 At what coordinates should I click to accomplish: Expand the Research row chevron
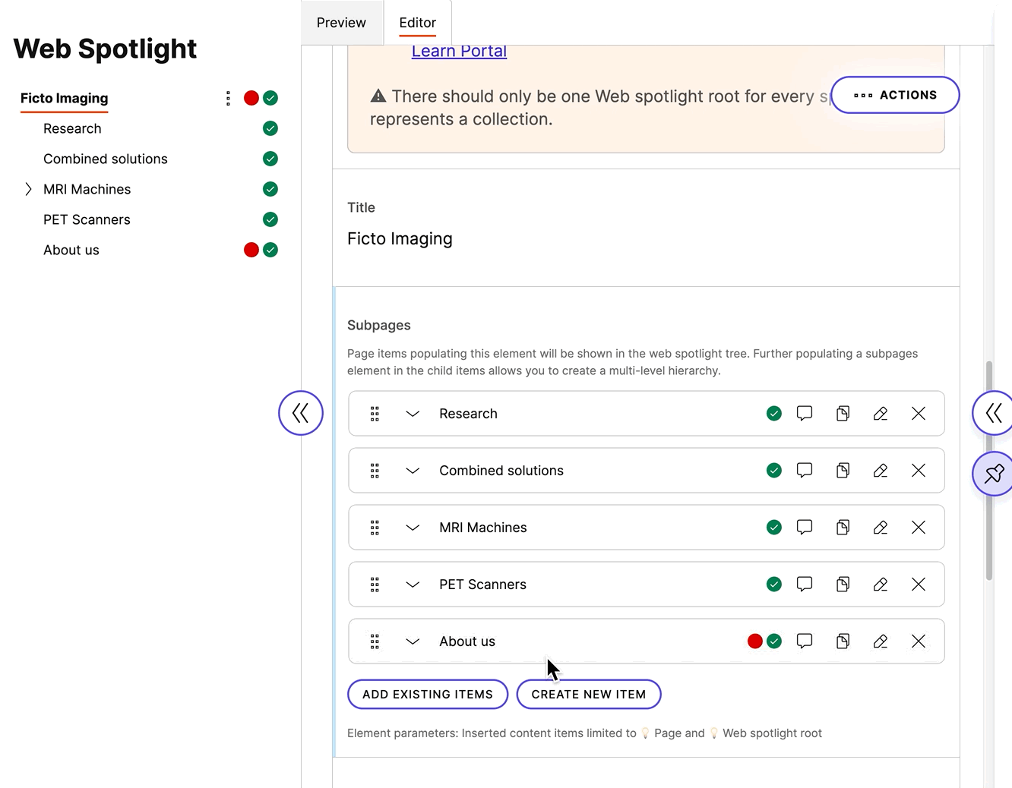point(413,413)
